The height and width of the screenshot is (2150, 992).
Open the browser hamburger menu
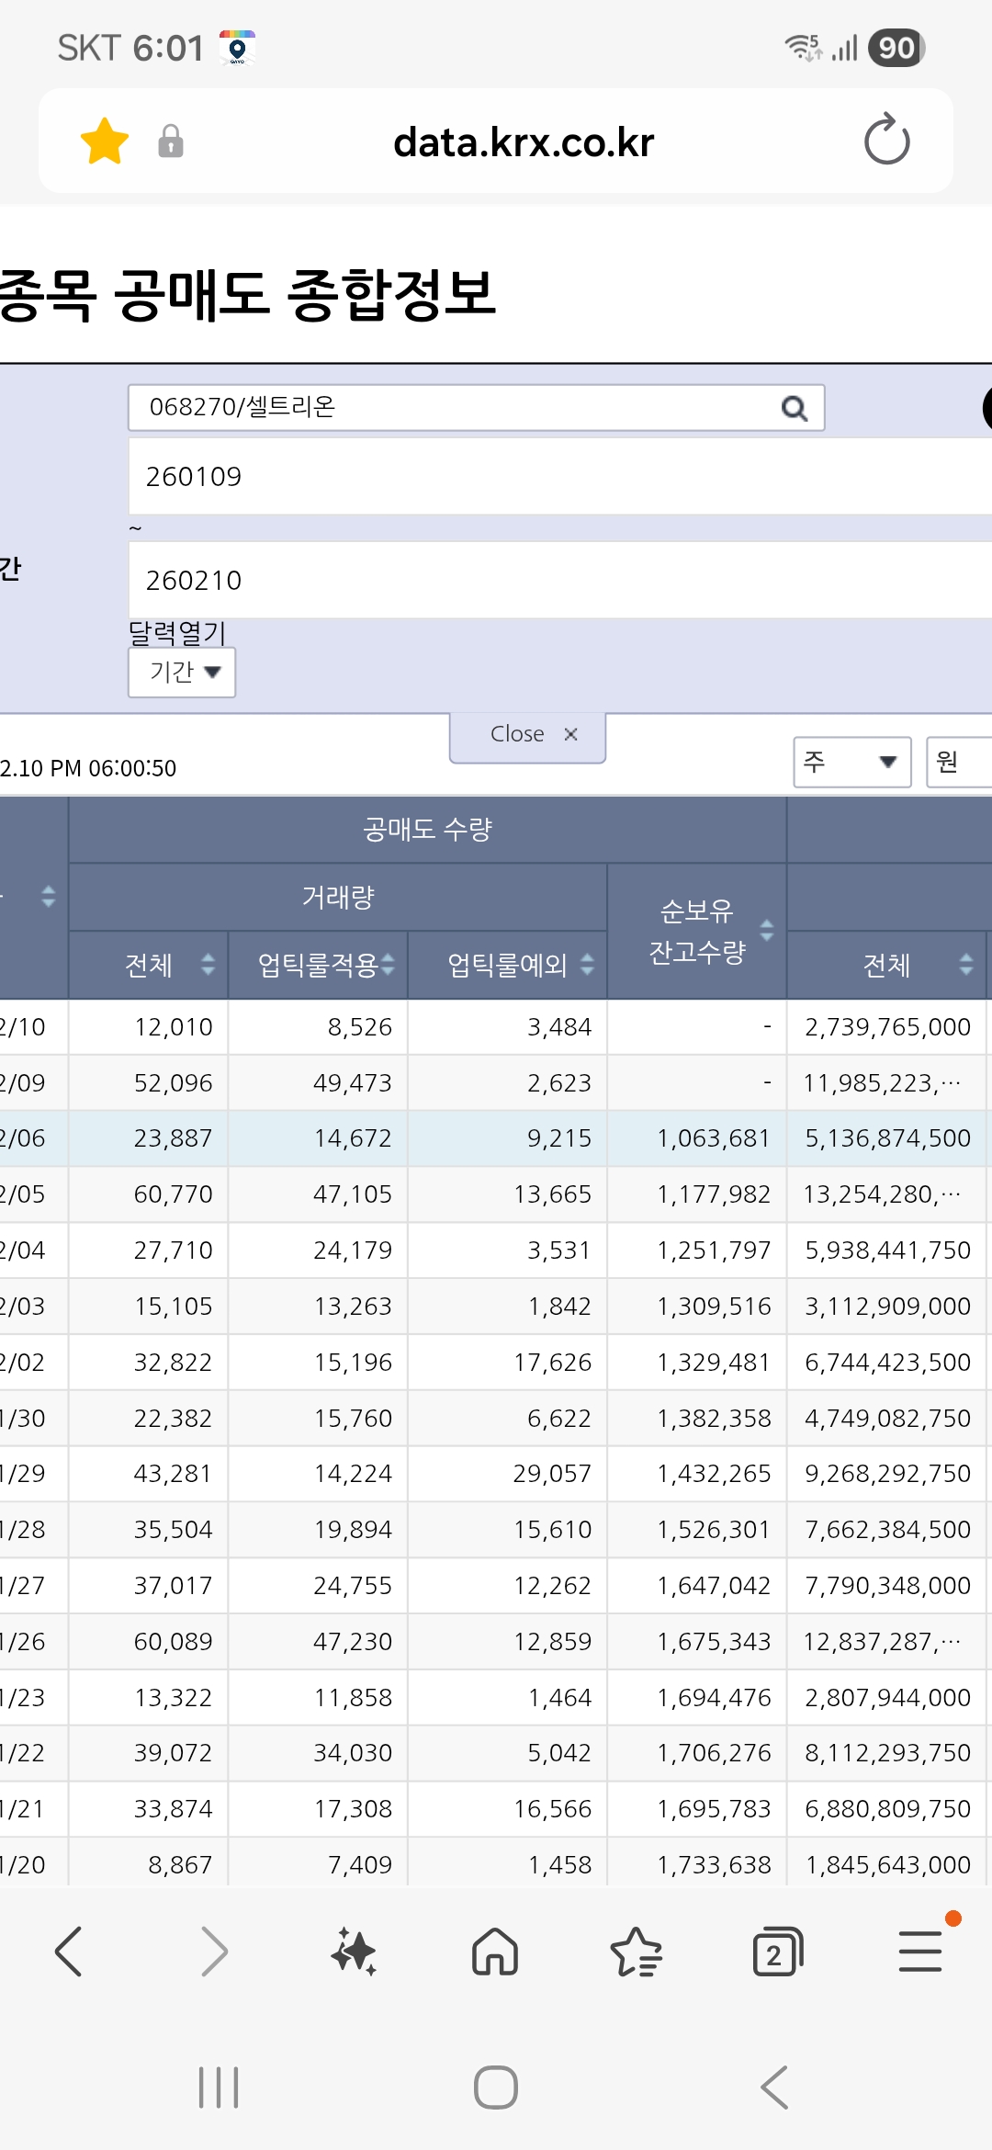point(920,1952)
